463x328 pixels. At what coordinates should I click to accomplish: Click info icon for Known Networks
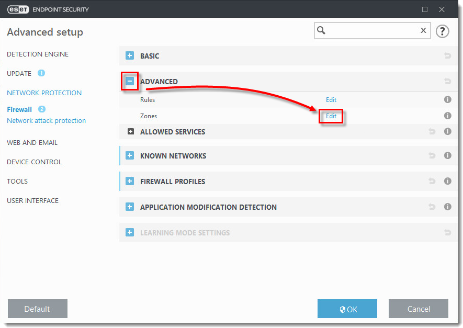click(x=447, y=155)
